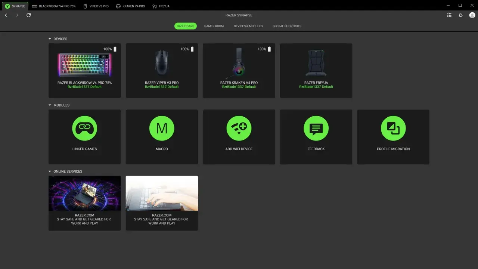Switch to the Viper V3 Pro tab
Image resolution: width=478 pixels, height=269 pixels.
coord(96,6)
